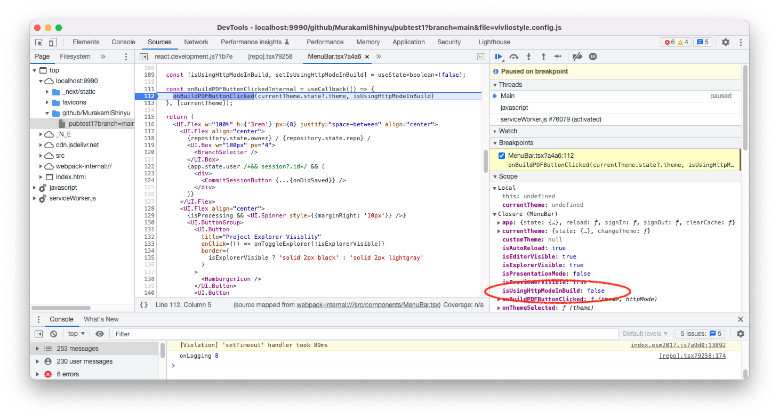Open DevTools settings gear

click(725, 42)
